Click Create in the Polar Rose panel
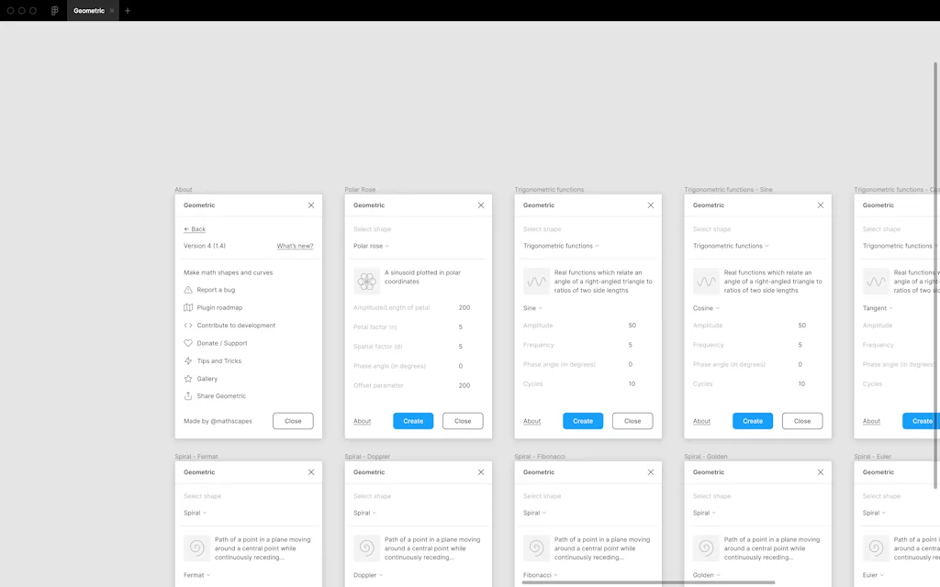This screenshot has width=940, height=587. 413,420
